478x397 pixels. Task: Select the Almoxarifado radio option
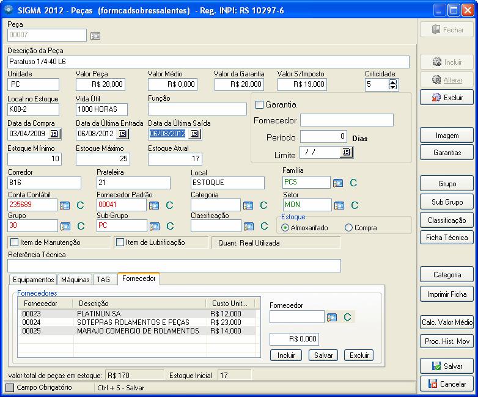285,228
